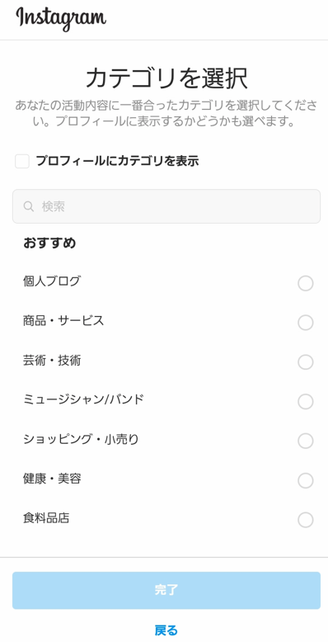The width and height of the screenshot is (328, 642).
Task: Click the 完了 button
Action: (x=166, y=590)
